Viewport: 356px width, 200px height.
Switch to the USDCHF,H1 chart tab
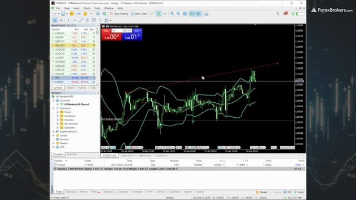[127, 156]
